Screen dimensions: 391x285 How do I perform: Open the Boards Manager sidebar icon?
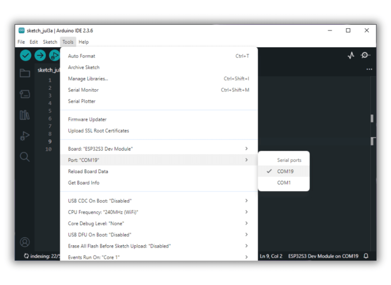coord(25,94)
